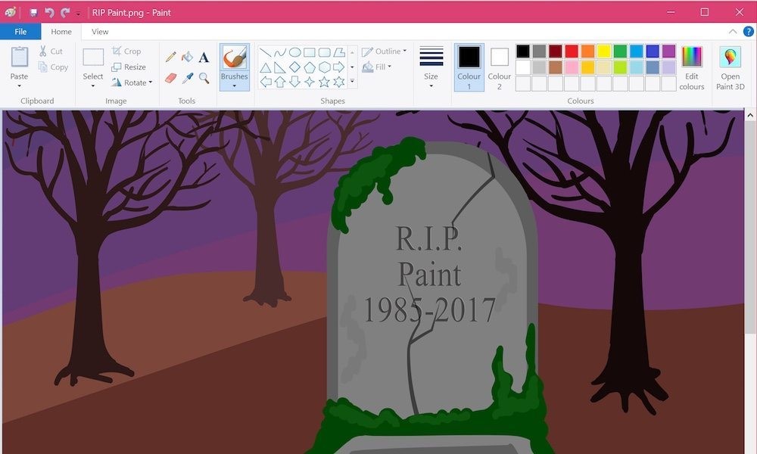Pick the Curve shape
Image resolution: width=757 pixels, height=454 pixels.
coord(280,53)
